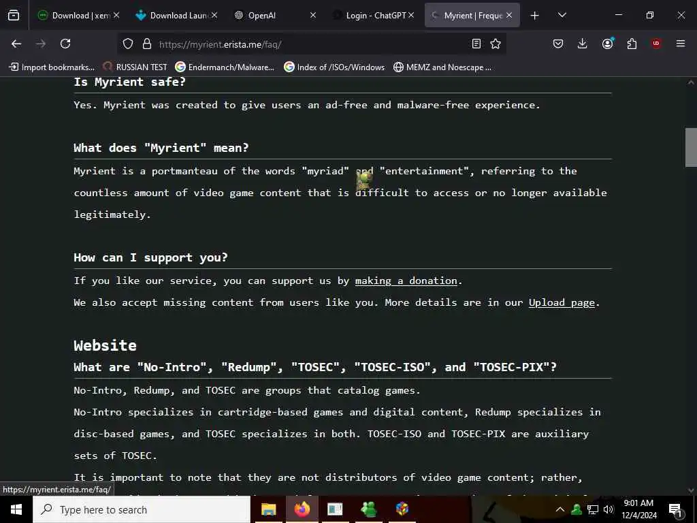The width and height of the screenshot is (697, 523).
Task: Bookmark this page with star
Action: 496,44
